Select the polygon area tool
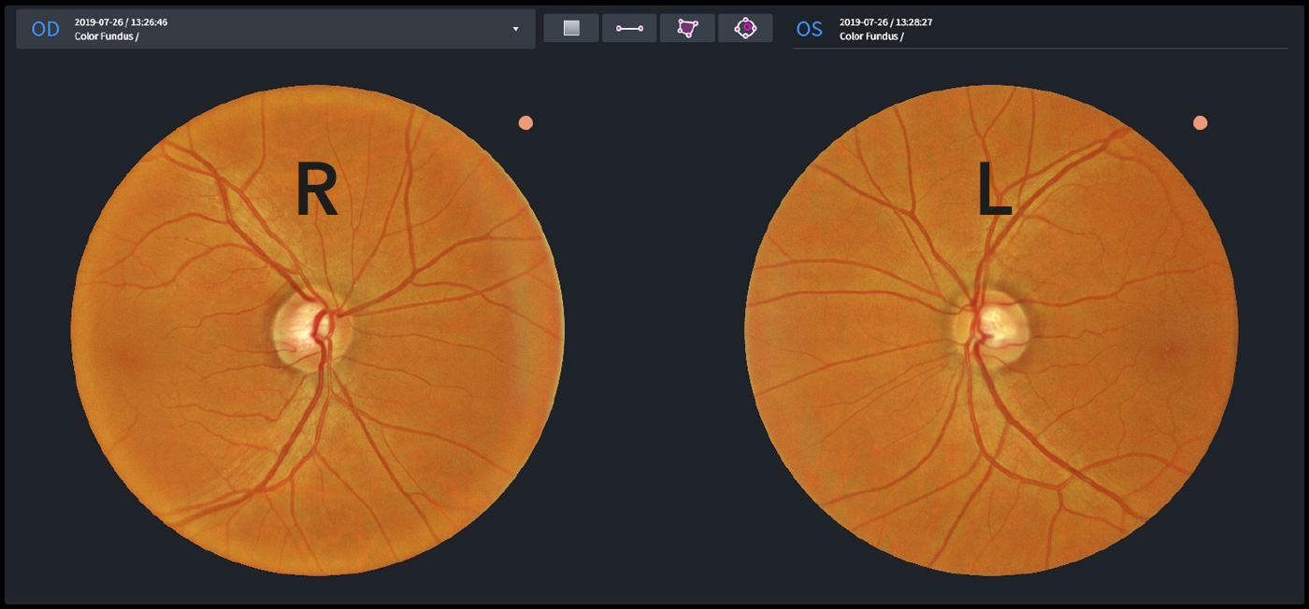1309x609 pixels. [687, 28]
